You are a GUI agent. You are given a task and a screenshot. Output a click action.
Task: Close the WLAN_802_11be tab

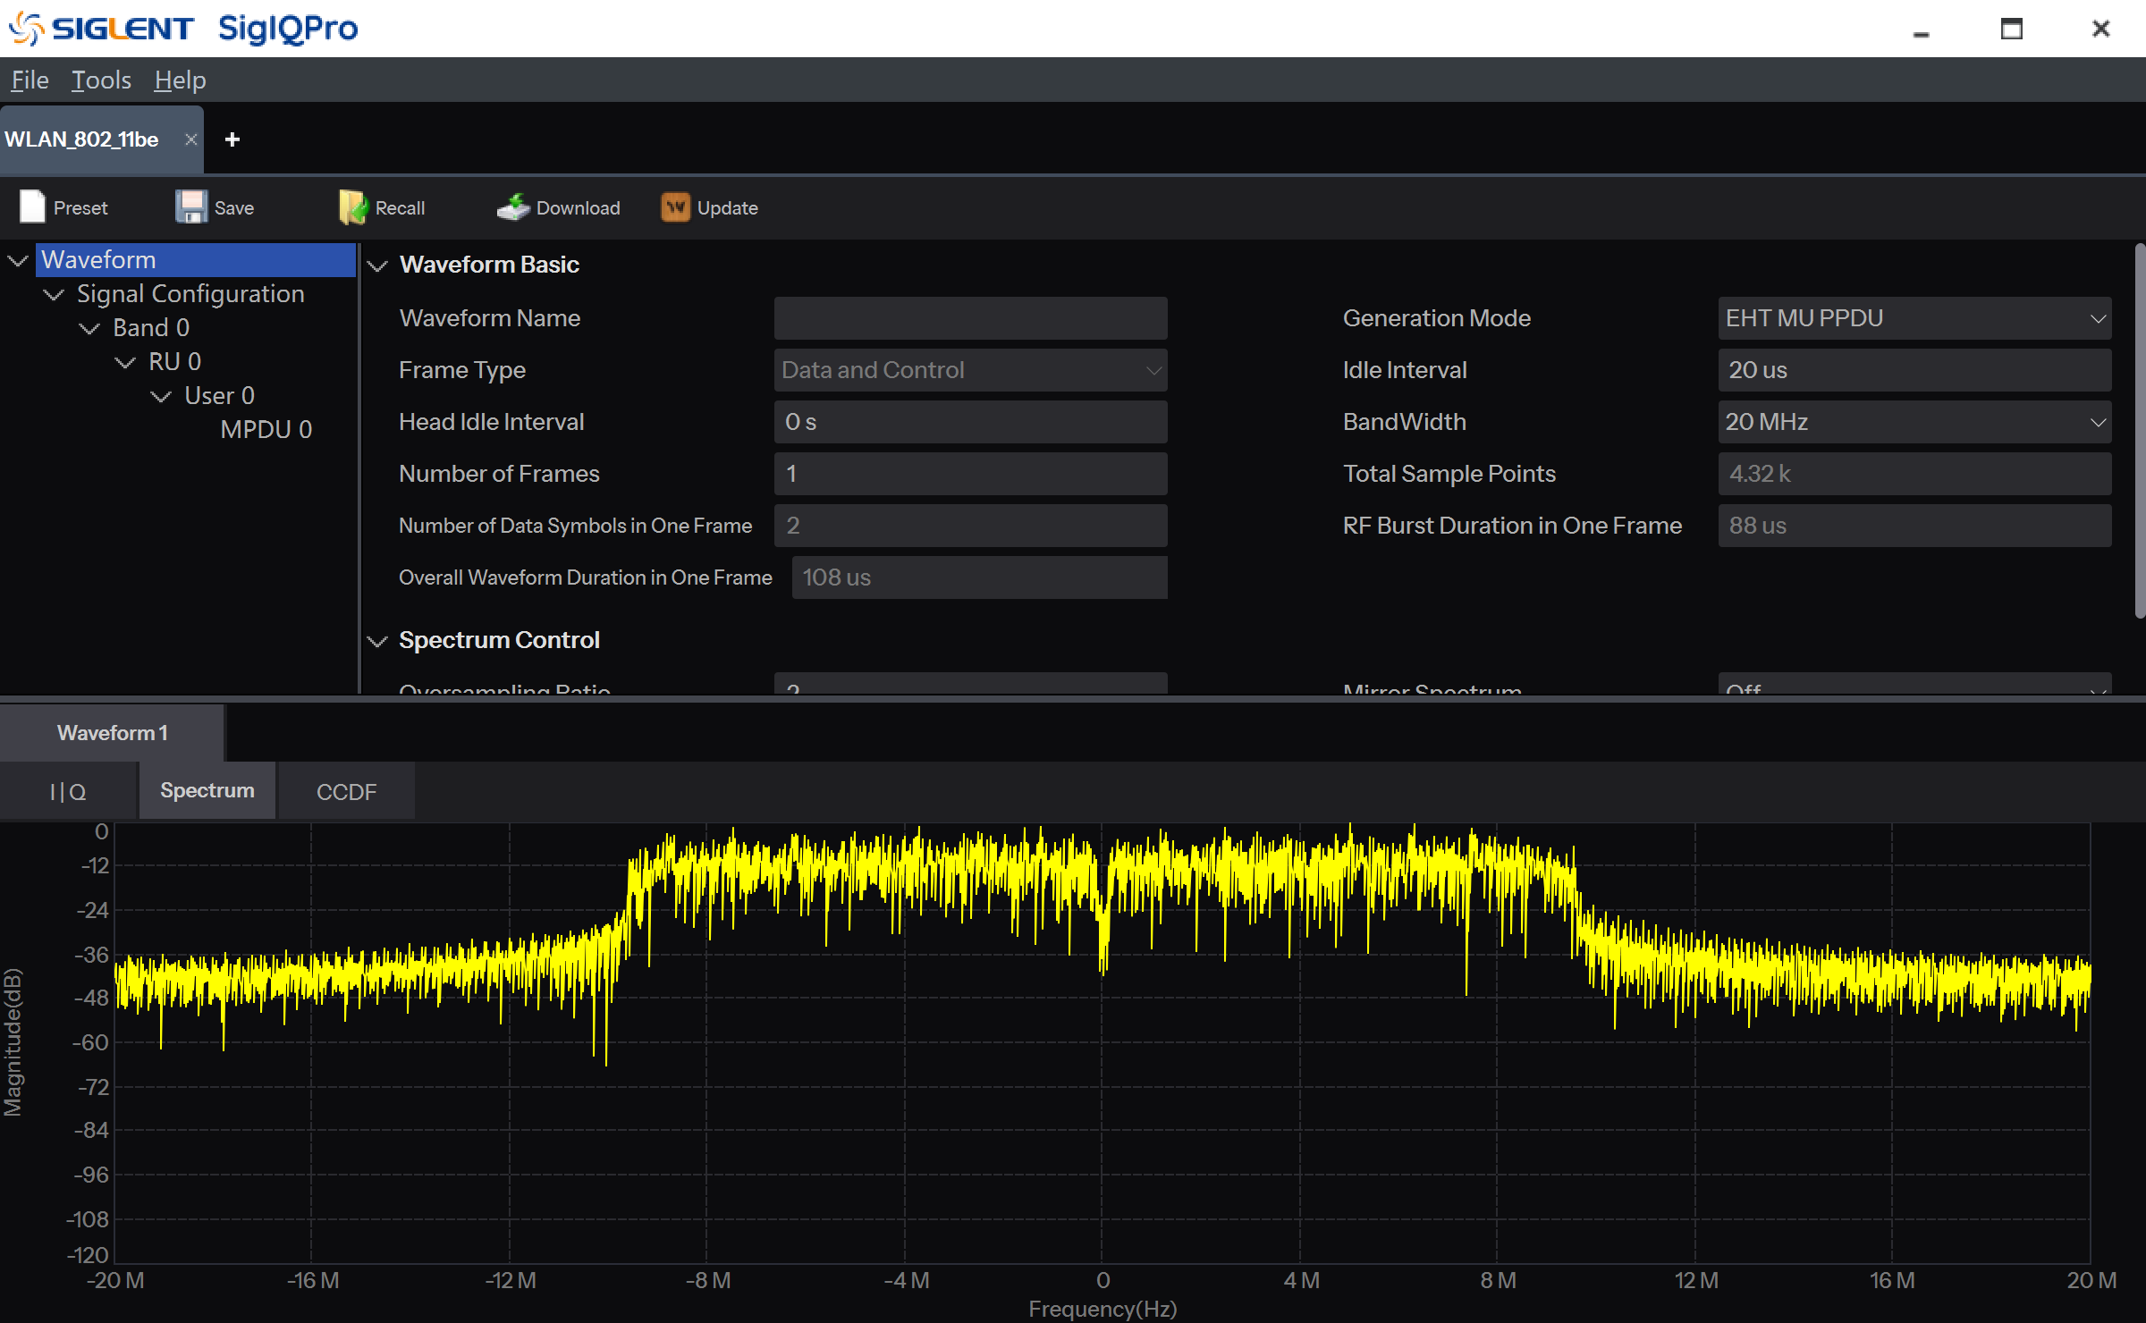190,139
